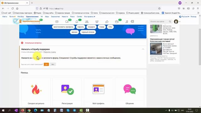201x113 pixels.
Task: Open the Регистрация help card
Action: point(67,92)
